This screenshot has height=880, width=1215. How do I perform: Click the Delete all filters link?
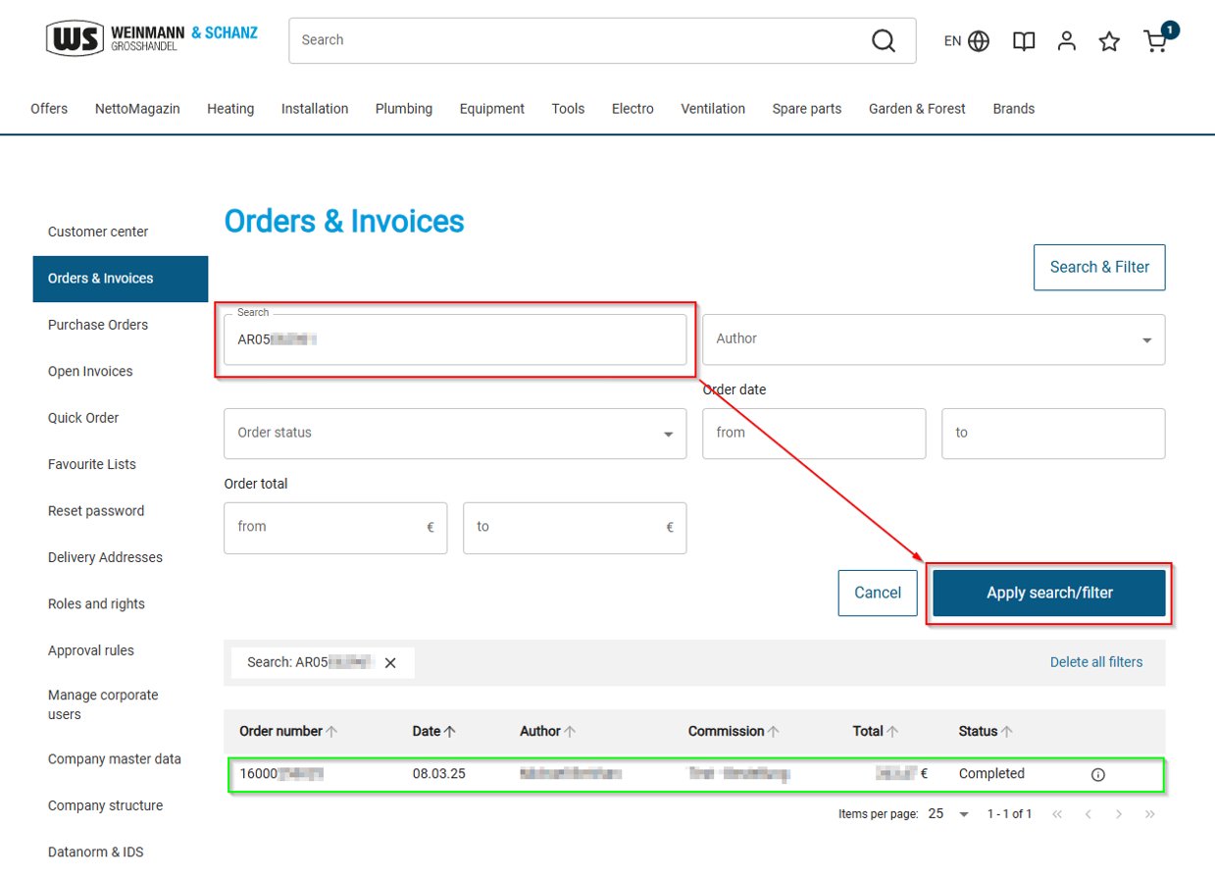[x=1095, y=662]
